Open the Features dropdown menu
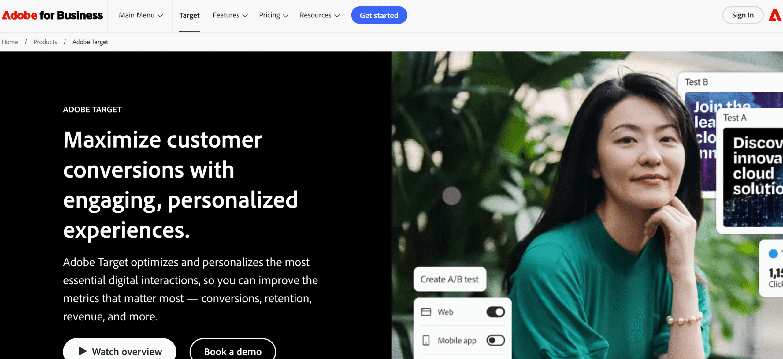 point(230,15)
